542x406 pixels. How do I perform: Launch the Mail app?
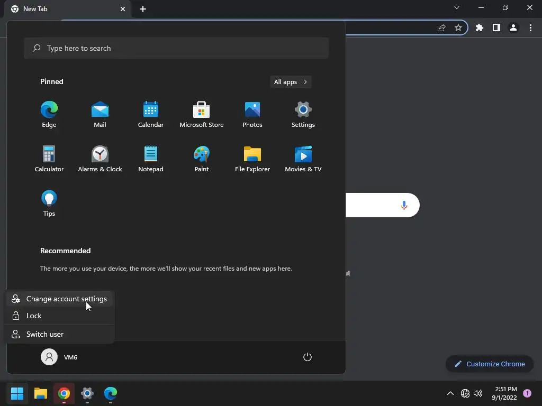click(x=100, y=114)
